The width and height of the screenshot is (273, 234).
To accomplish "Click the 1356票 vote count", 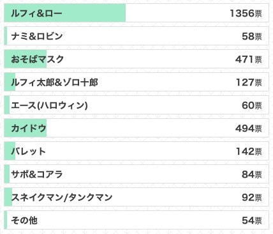I will [246, 13].
